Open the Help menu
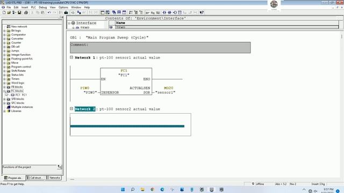This screenshot has width=344, height=193. click(x=87, y=8)
